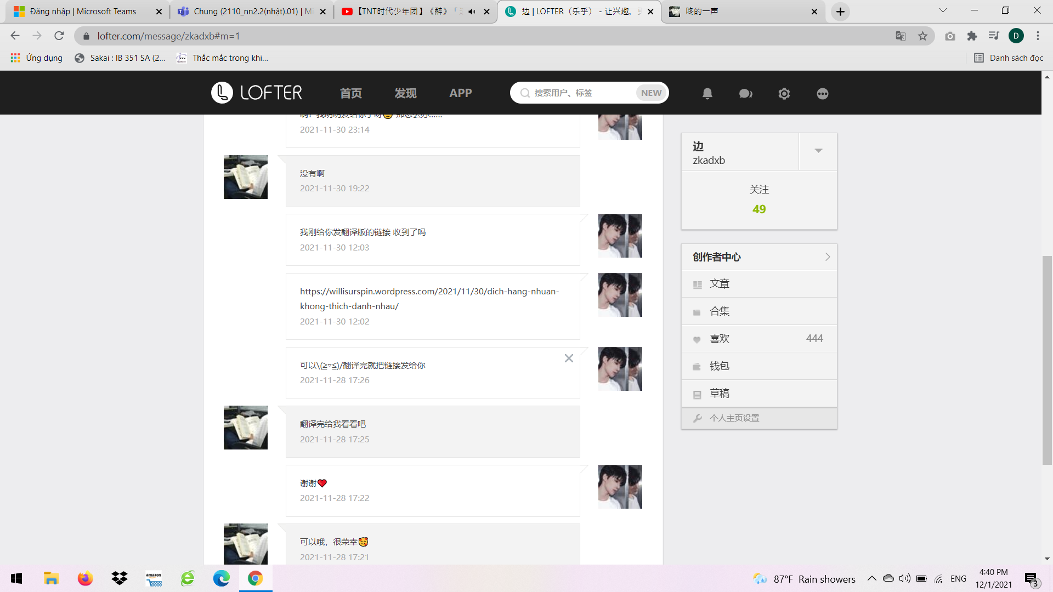This screenshot has width=1053, height=592.
Task: Open 文章 in sidebar
Action: [759, 284]
